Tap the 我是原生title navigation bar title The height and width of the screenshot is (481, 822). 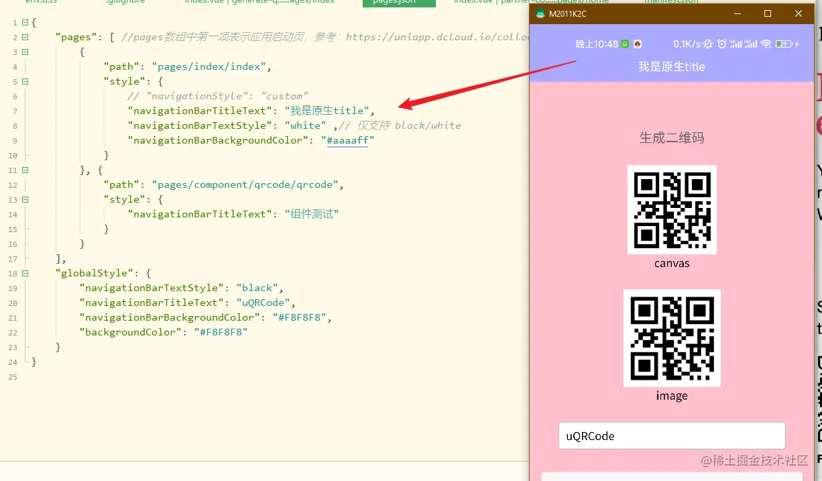672,66
